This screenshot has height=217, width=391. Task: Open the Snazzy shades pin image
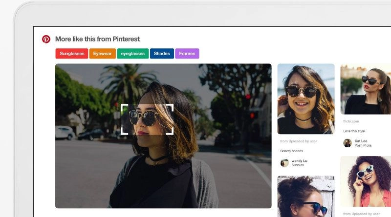point(306,99)
